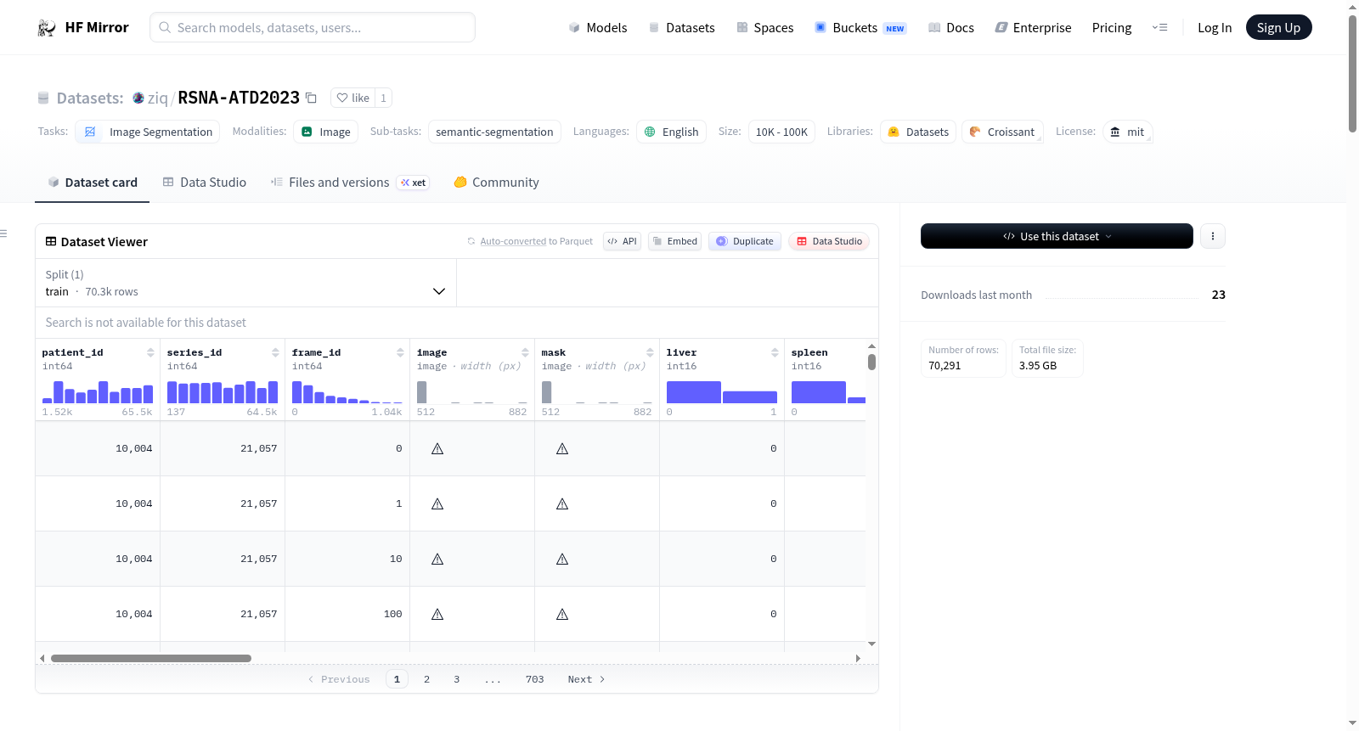Jump to page 703 of the table
Image resolution: width=1359 pixels, height=731 pixels.
click(x=534, y=679)
